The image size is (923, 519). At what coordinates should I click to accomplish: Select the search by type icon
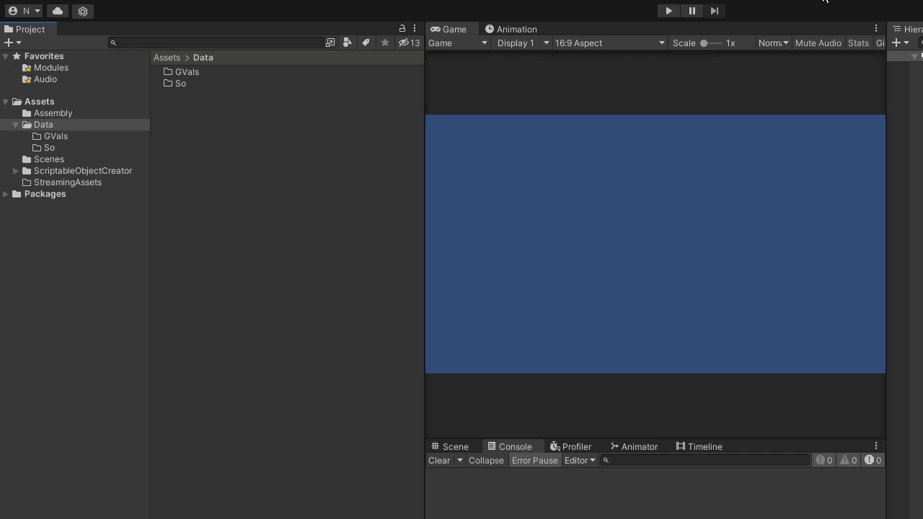(x=348, y=43)
